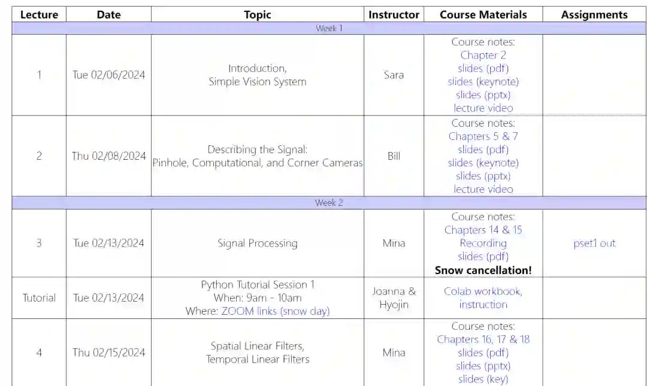Open slides (key) for lecture 4

(483, 379)
